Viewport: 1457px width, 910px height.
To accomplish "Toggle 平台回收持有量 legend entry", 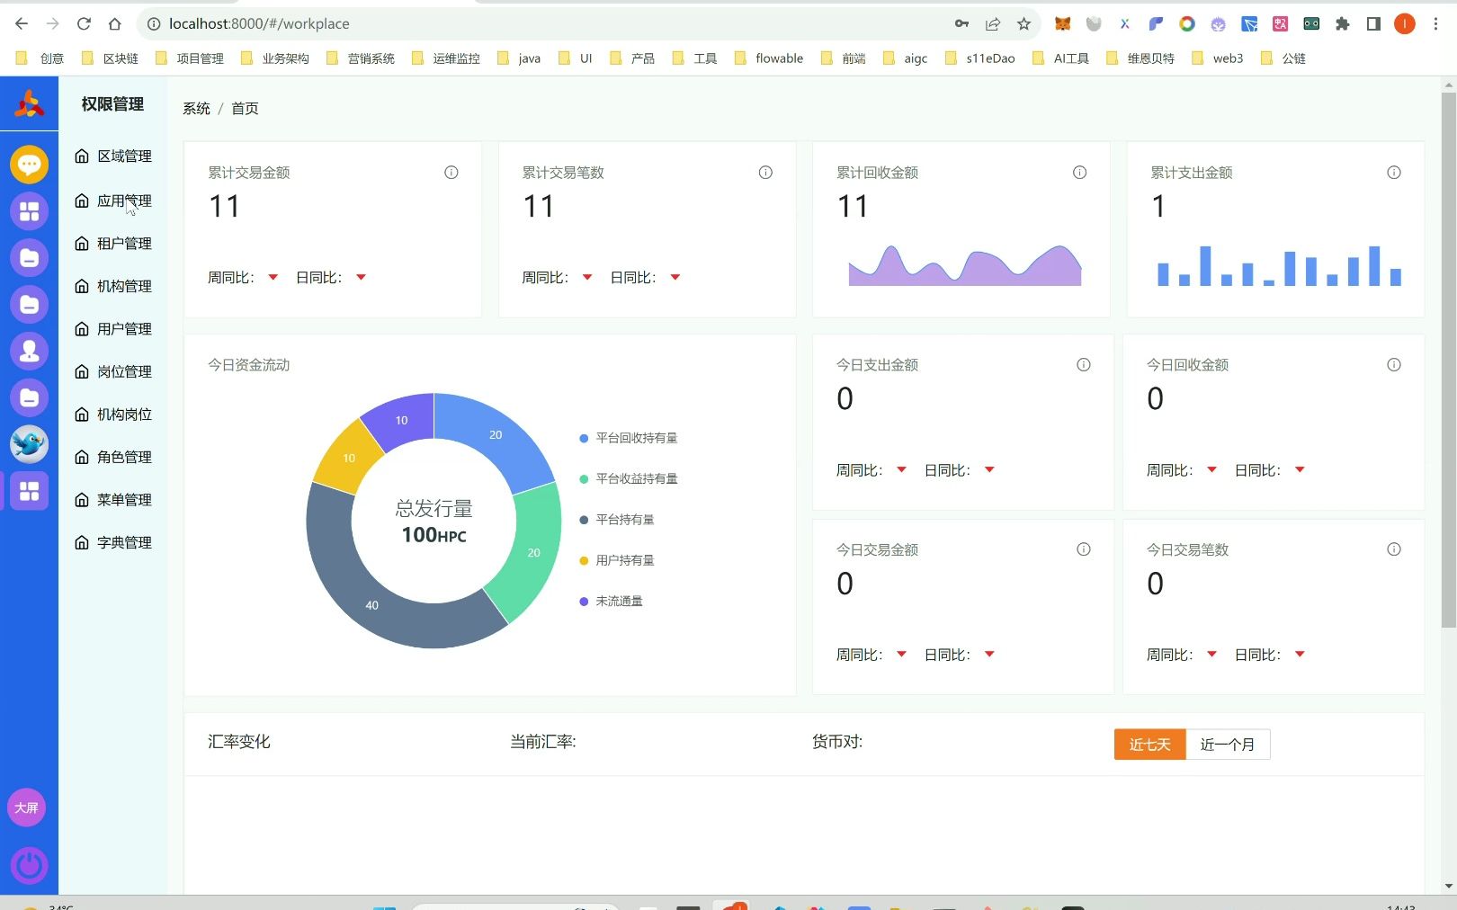I will pyautogui.click(x=629, y=438).
